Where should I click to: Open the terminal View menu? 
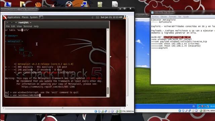click(x=19, y=26)
